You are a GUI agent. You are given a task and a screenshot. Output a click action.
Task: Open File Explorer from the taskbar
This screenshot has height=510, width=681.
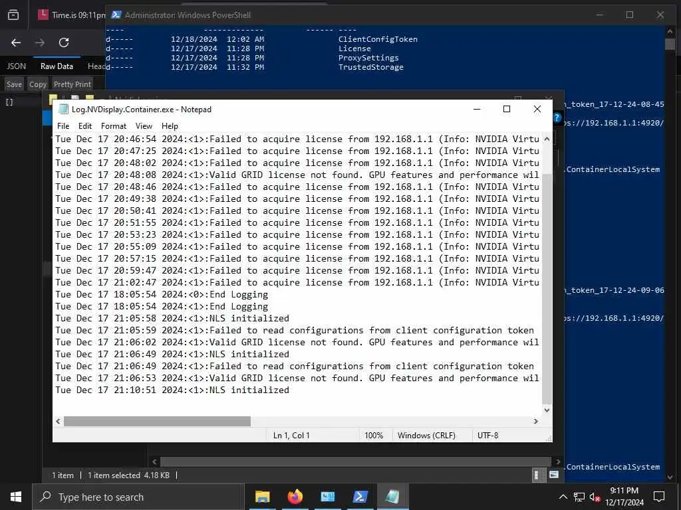tap(262, 497)
